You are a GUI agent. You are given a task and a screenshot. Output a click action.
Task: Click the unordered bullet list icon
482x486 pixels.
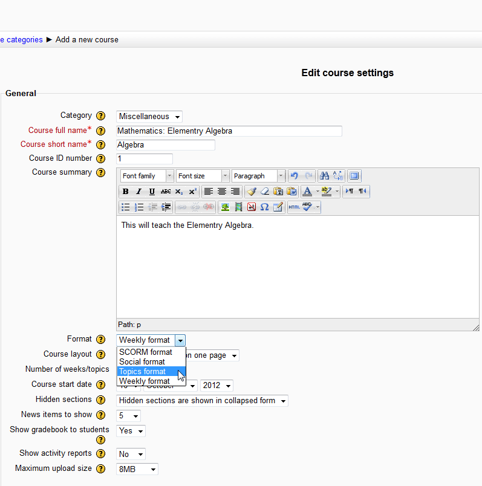pos(125,207)
